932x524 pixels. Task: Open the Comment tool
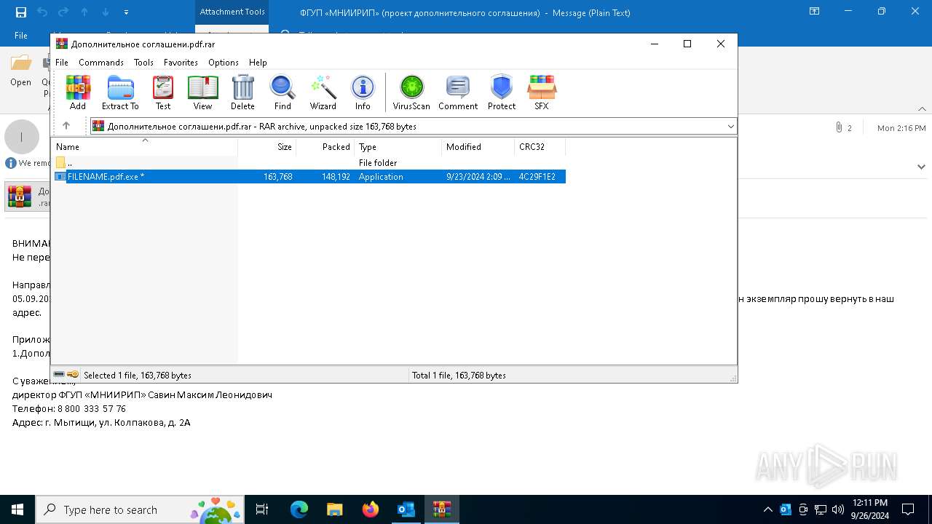tap(458, 92)
